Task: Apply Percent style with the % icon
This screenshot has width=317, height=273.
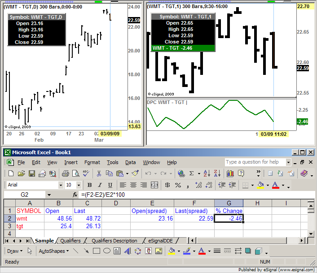Action: coord(178,185)
